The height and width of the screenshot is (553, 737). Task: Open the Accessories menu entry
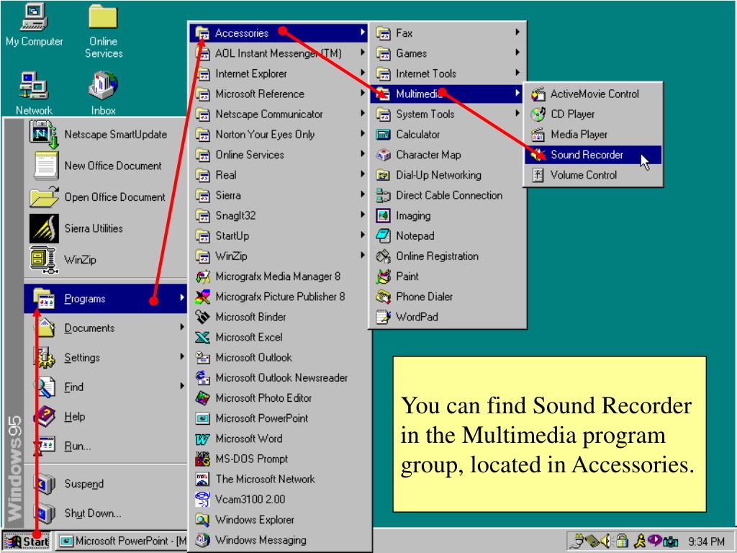tap(279, 33)
